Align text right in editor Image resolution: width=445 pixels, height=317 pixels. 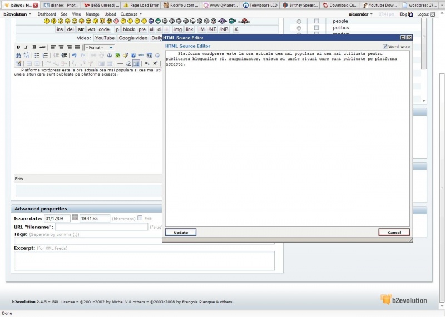coord(69,47)
